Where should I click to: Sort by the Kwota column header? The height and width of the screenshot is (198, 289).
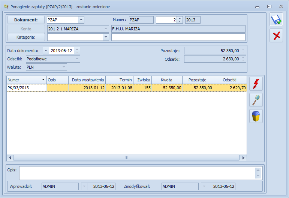pos(167,80)
